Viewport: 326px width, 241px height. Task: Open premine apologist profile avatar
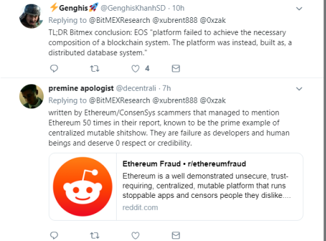point(31,96)
